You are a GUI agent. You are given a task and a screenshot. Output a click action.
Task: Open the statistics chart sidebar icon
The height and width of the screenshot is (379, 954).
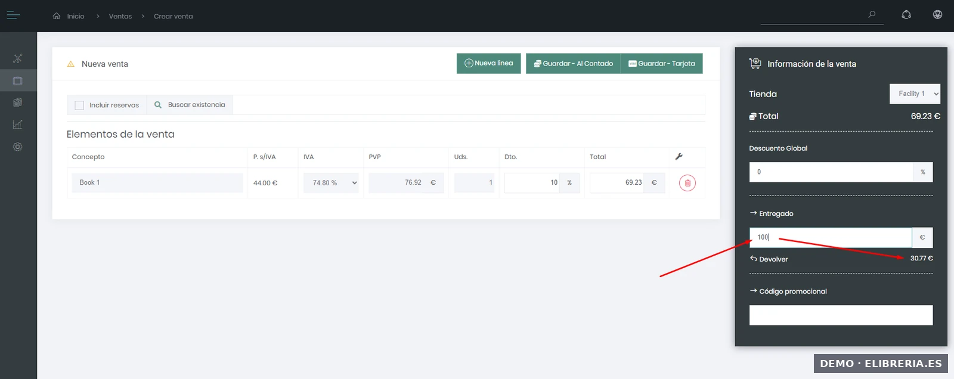(x=18, y=125)
